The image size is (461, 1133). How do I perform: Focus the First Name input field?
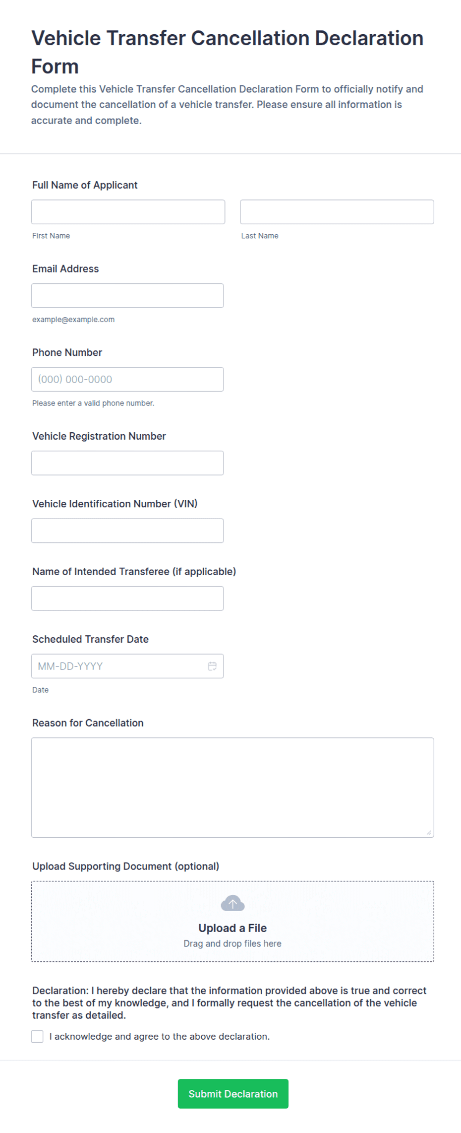[128, 212]
